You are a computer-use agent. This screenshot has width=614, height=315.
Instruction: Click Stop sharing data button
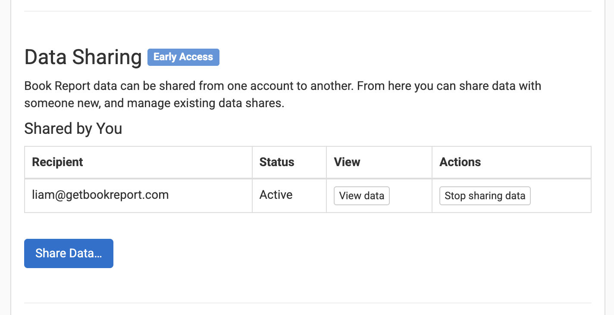coord(485,196)
